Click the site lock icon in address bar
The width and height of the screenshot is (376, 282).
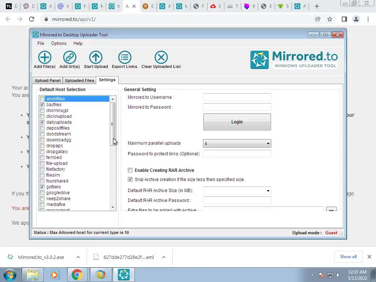tap(46, 19)
